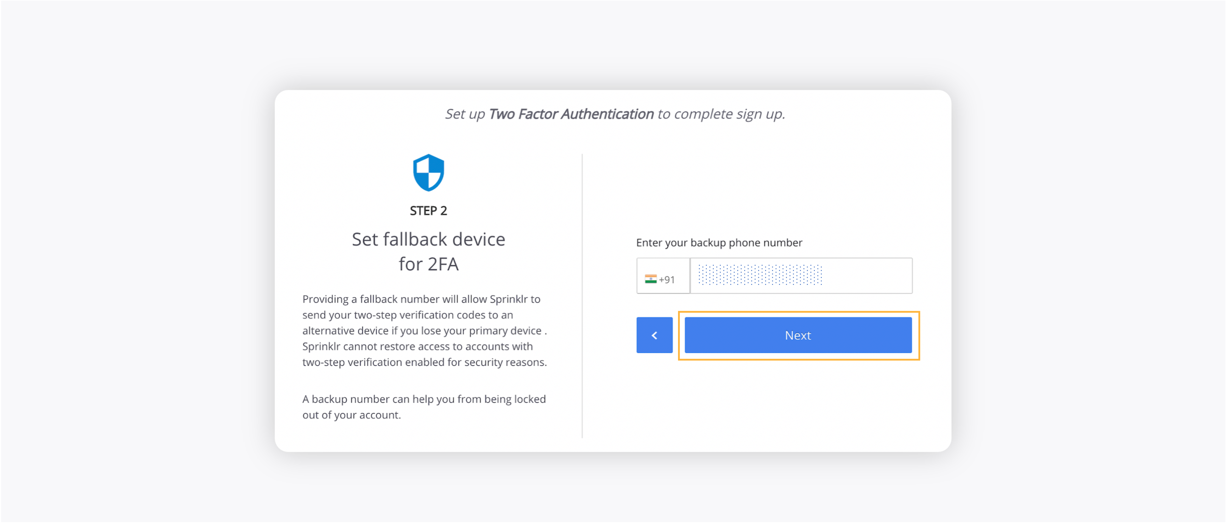
Task: Click the 'two-step verification enabled for security' line
Action: click(425, 362)
